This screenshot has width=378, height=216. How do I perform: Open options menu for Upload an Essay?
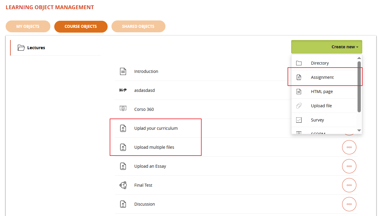point(349,166)
